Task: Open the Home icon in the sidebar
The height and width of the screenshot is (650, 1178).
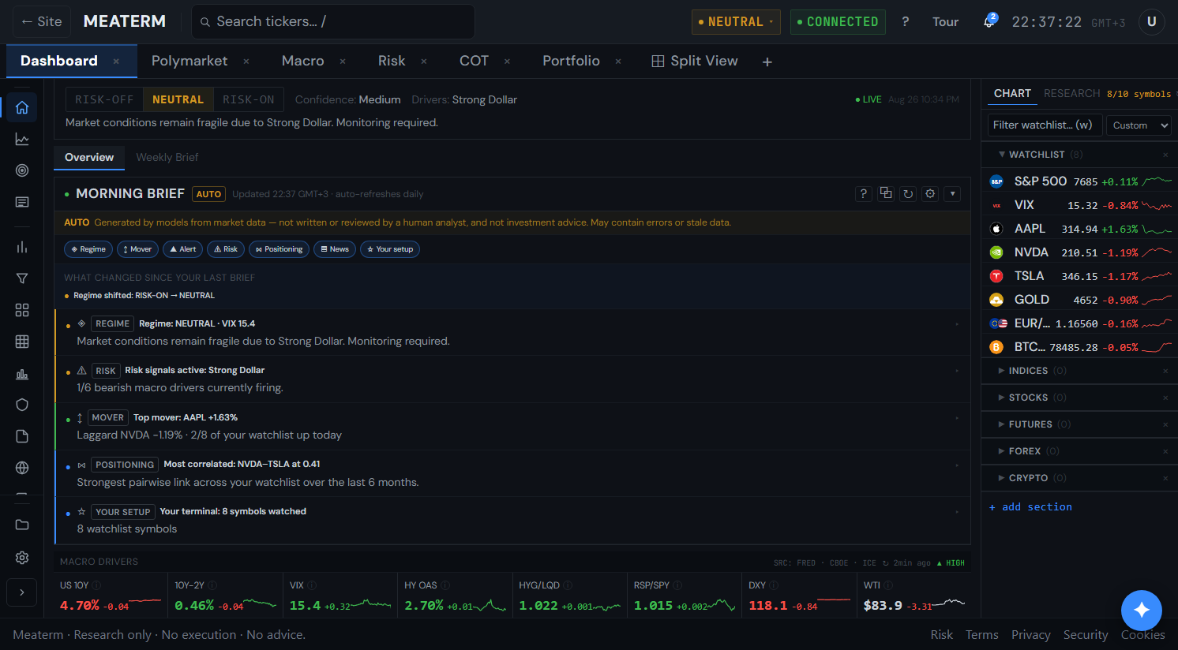Action: pos(22,108)
